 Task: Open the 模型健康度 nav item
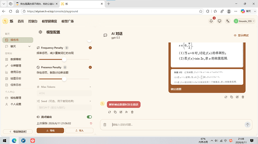click(x=49, y=21)
